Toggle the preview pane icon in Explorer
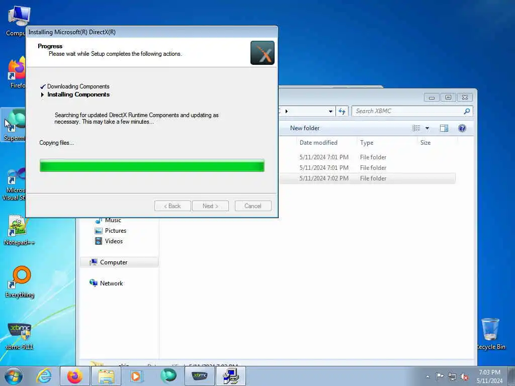This screenshot has height=386, width=515. click(444, 128)
